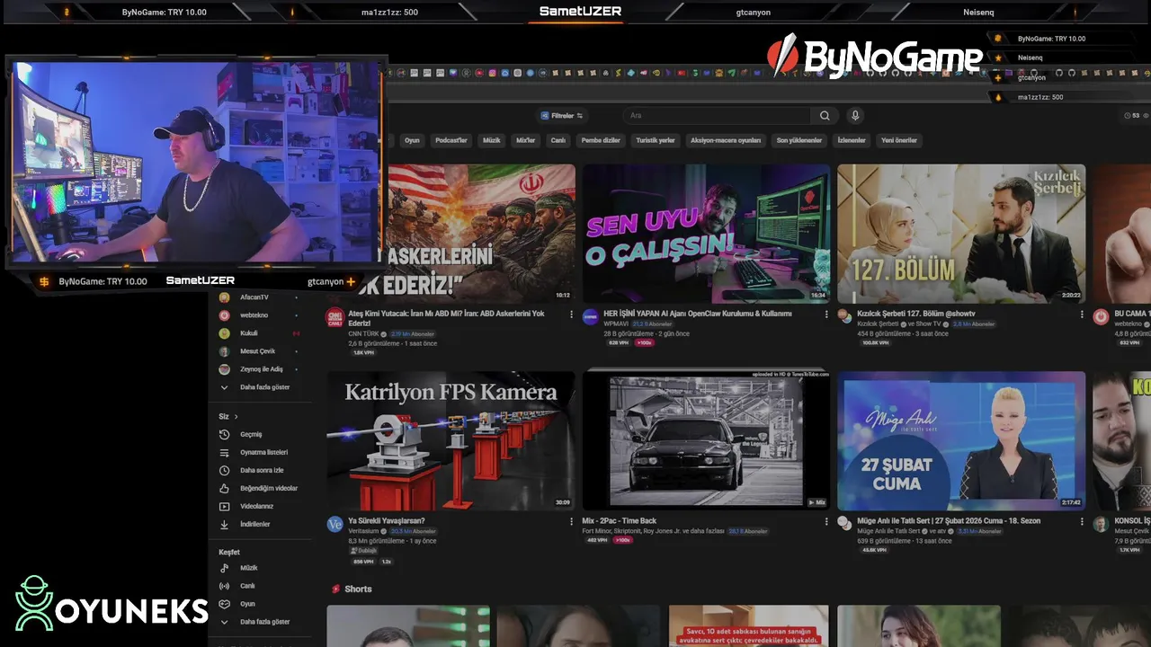Click the Ara search input field
Viewport: 1151px width, 647px height.
point(717,116)
